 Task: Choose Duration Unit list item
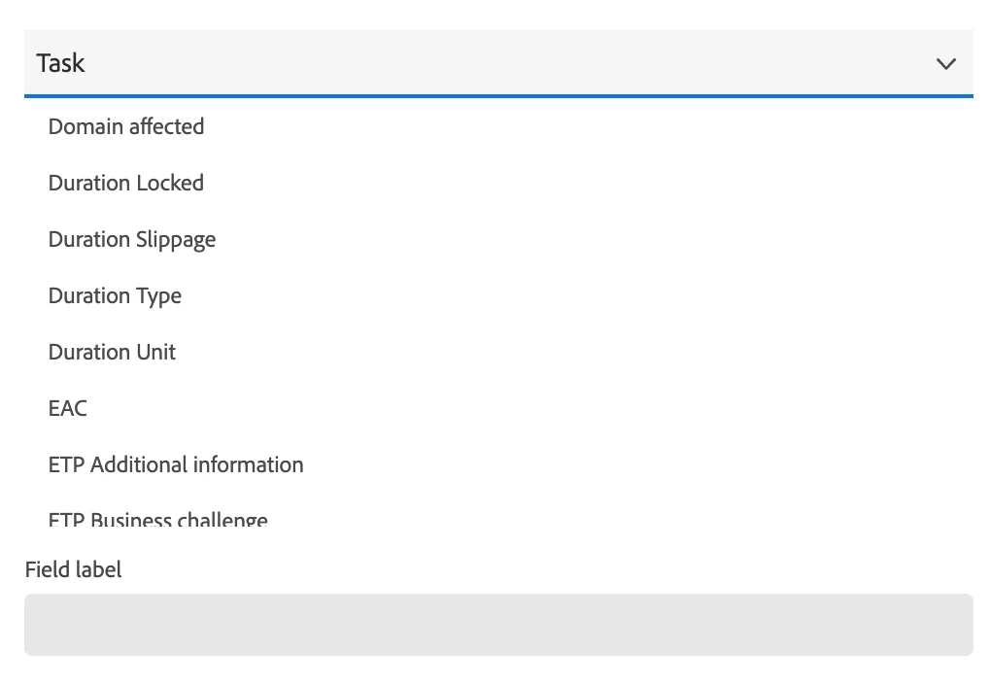point(498,352)
